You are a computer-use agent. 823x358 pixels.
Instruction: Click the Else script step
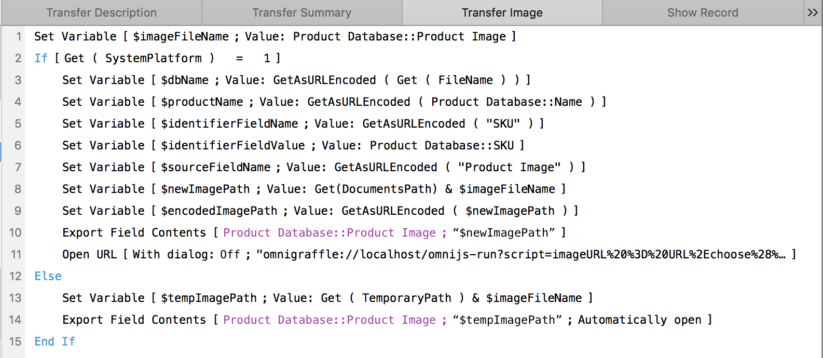48,277
